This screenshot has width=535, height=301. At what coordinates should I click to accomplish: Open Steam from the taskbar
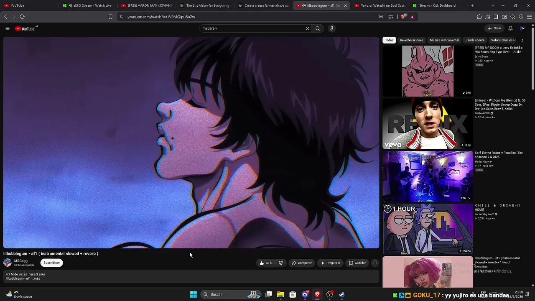coord(341,294)
